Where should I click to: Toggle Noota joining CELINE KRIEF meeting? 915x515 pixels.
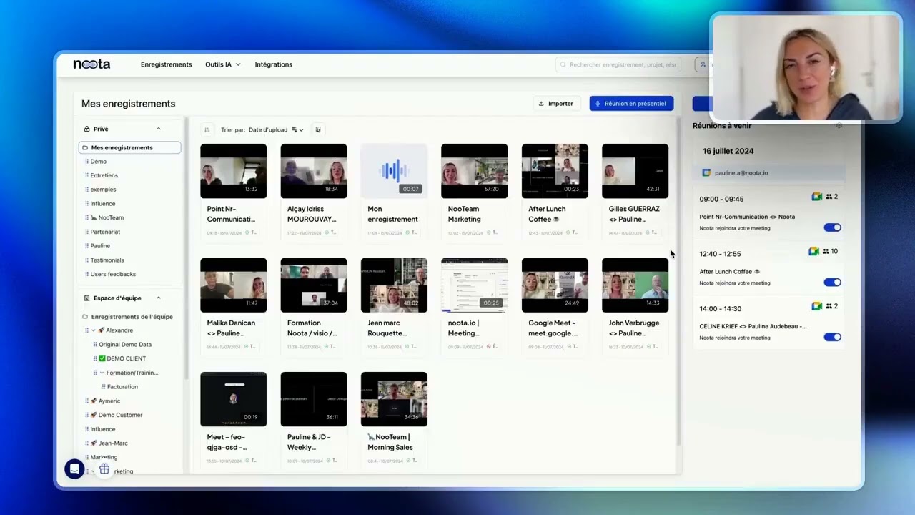tap(832, 337)
